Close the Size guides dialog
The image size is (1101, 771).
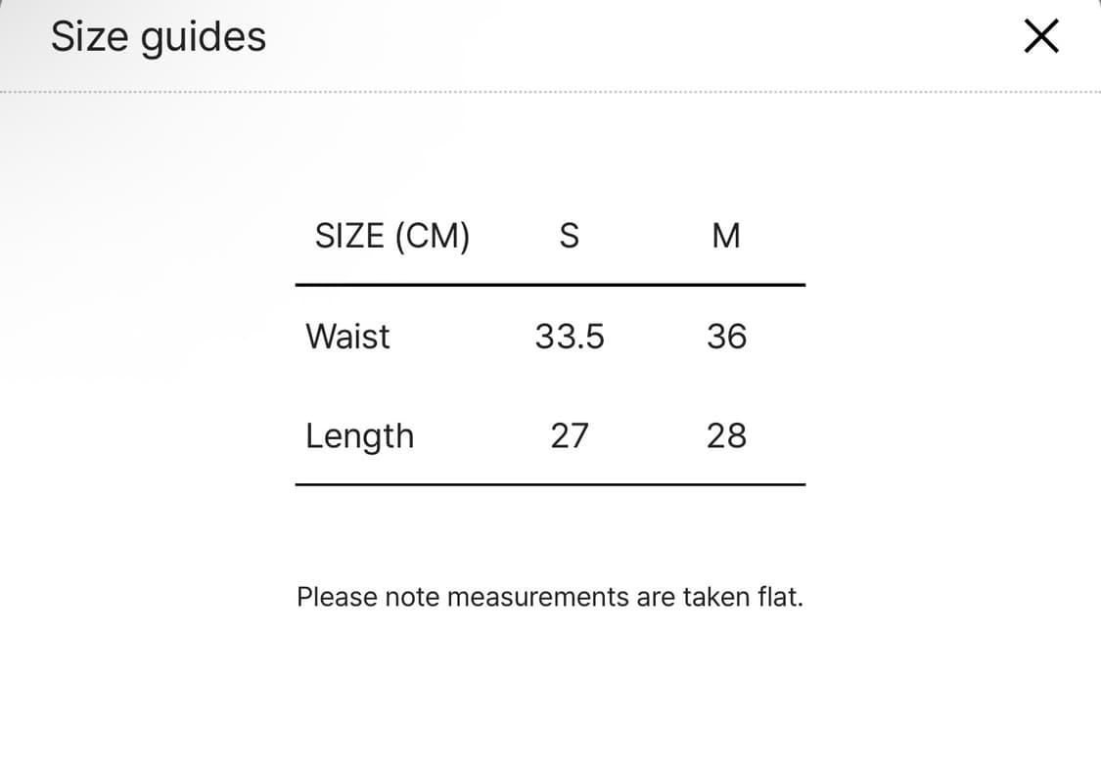tap(1040, 37)
